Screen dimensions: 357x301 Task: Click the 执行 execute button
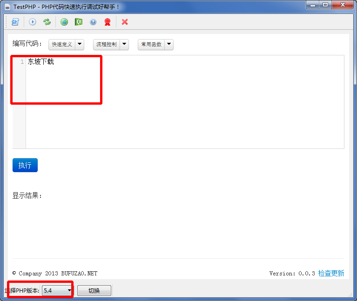tap(25, 165)
